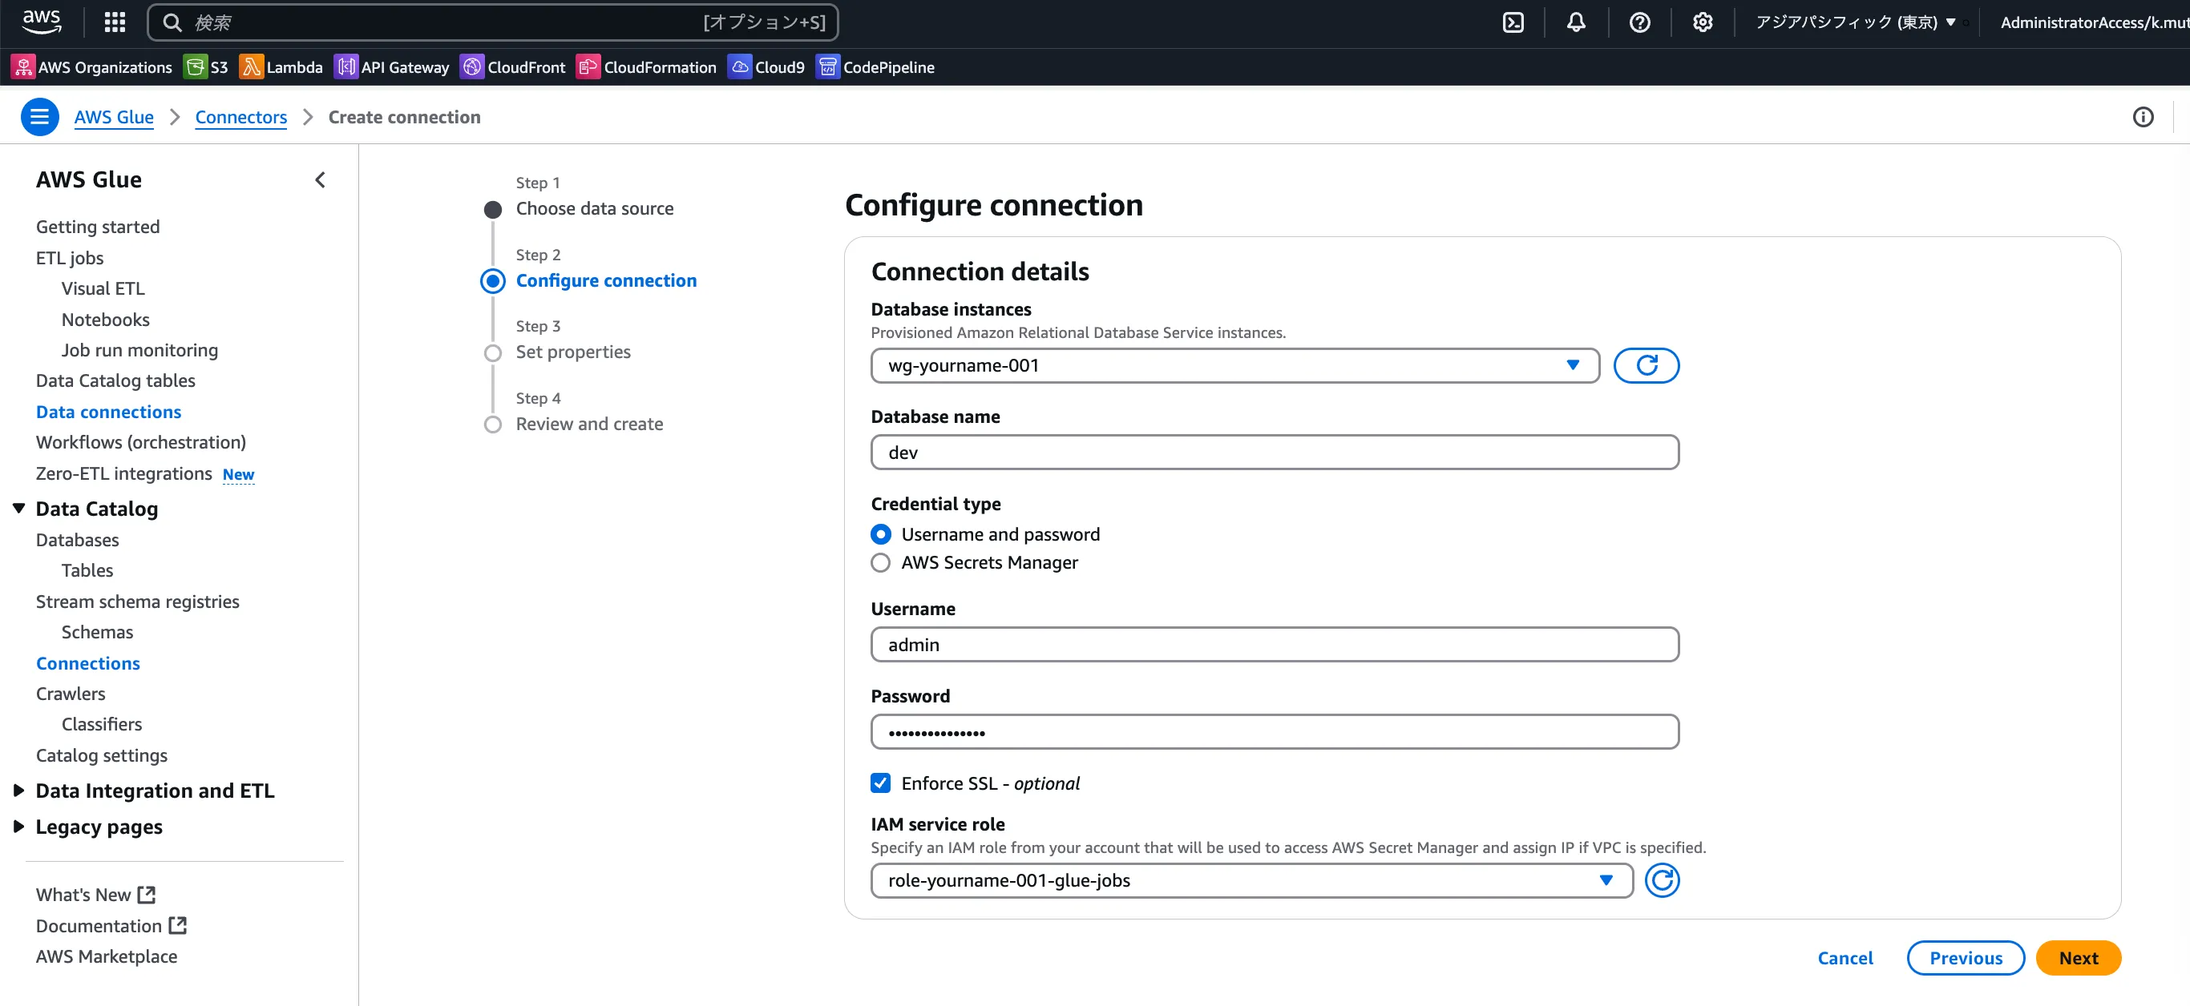Go to Visual ETL in the sidebar
The width and height of the screenshot is (2190, 1006).
click(103, 289)
